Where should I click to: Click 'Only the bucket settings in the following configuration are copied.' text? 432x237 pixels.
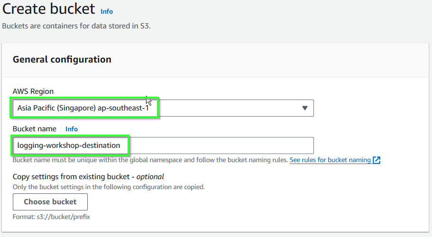[x=109, y=187]
